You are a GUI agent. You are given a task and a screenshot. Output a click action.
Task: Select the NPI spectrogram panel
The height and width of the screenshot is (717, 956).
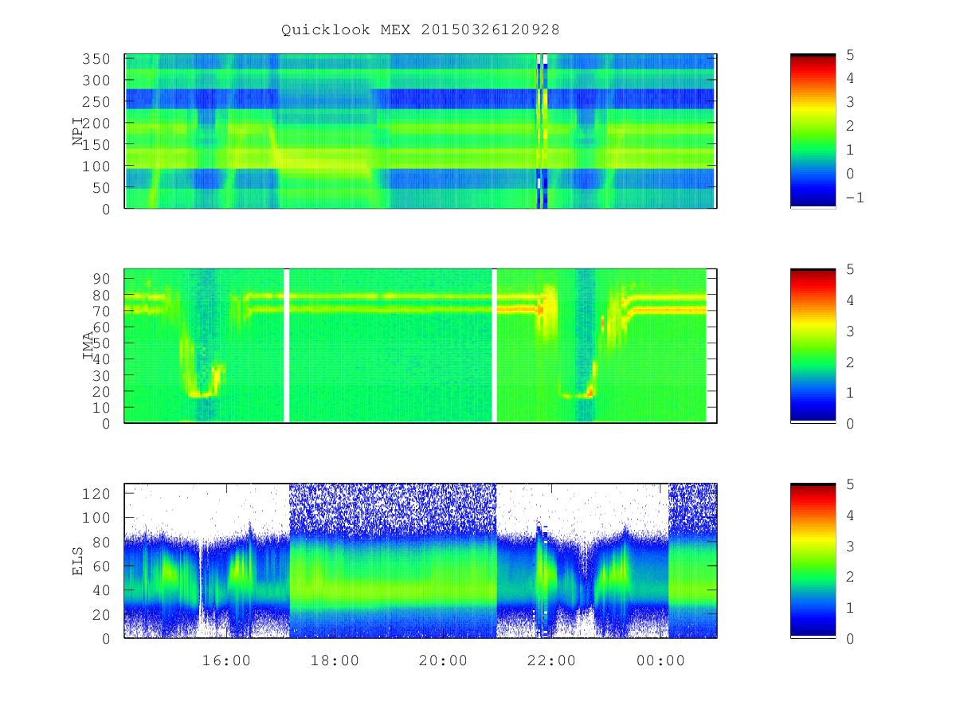click(x=421, y=131)
